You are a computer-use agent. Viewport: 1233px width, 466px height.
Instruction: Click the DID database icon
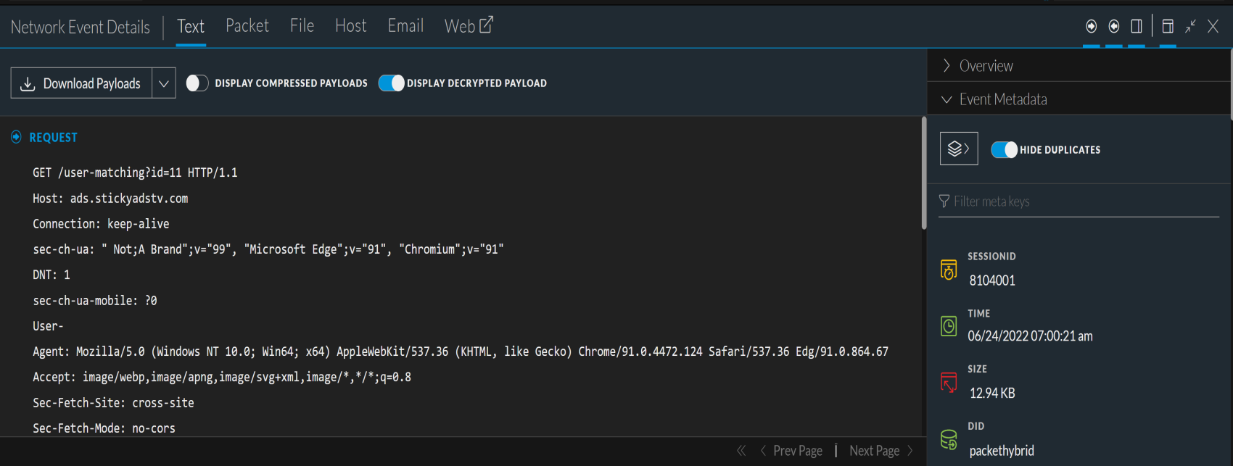949,438
